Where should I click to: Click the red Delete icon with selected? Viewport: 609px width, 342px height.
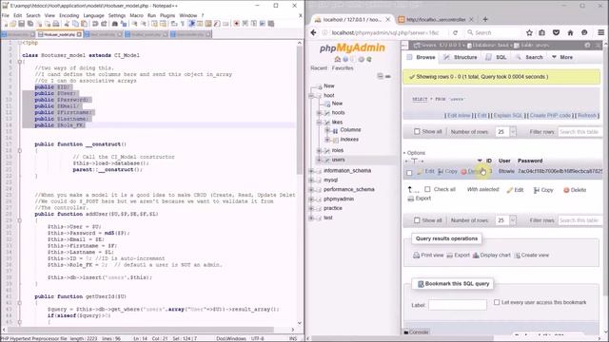click(x=566, y=190)
